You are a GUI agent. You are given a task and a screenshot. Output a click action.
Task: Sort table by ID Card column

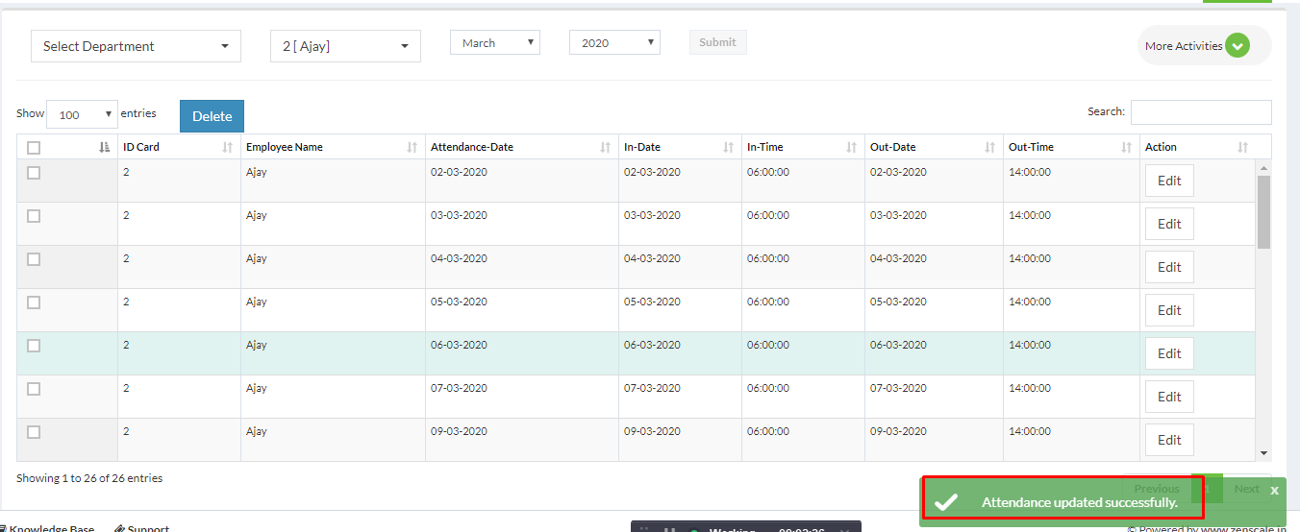179,147
